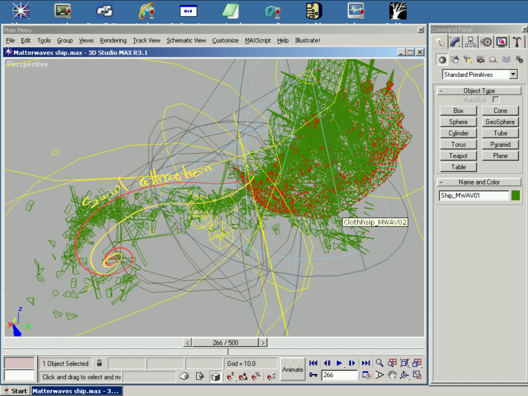The width and height of the screenshot is (528, 396).
Task: Select the Lights category flashlight icon
Action: 467,60
